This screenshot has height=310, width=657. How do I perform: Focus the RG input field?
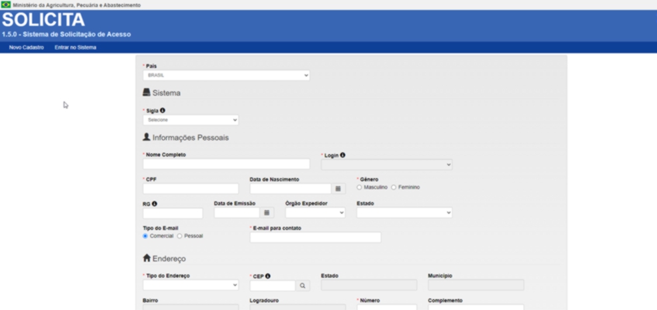tap(173, 213)
